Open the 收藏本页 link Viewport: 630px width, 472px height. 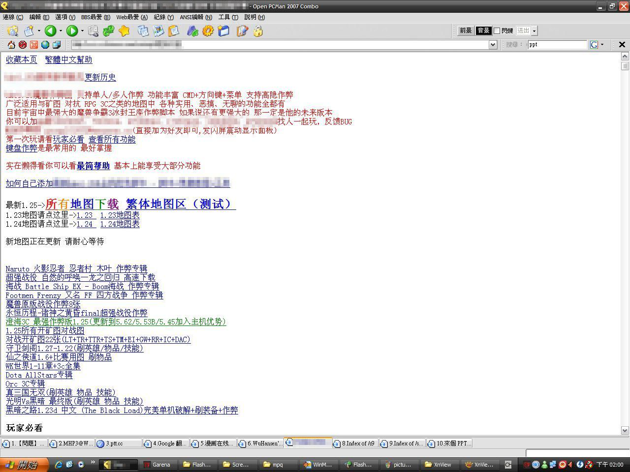[21, 59]
